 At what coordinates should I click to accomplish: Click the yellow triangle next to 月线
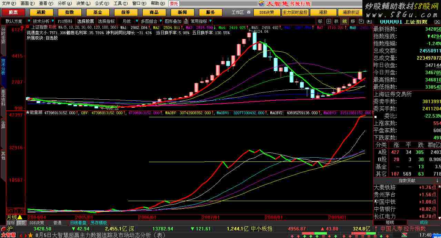pos(20,217)
